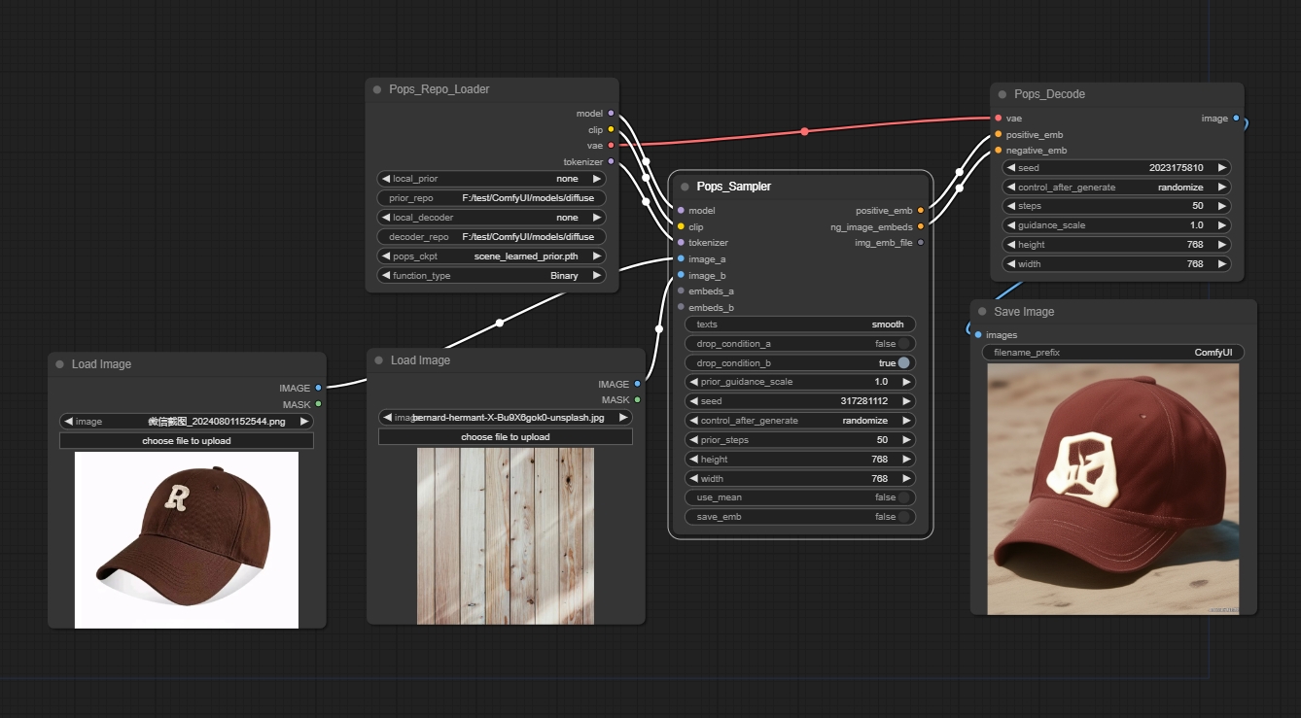Click the Pops_Repo_Loader node title
Screen dimensions: 1301x718
click(x=440, y=89)
